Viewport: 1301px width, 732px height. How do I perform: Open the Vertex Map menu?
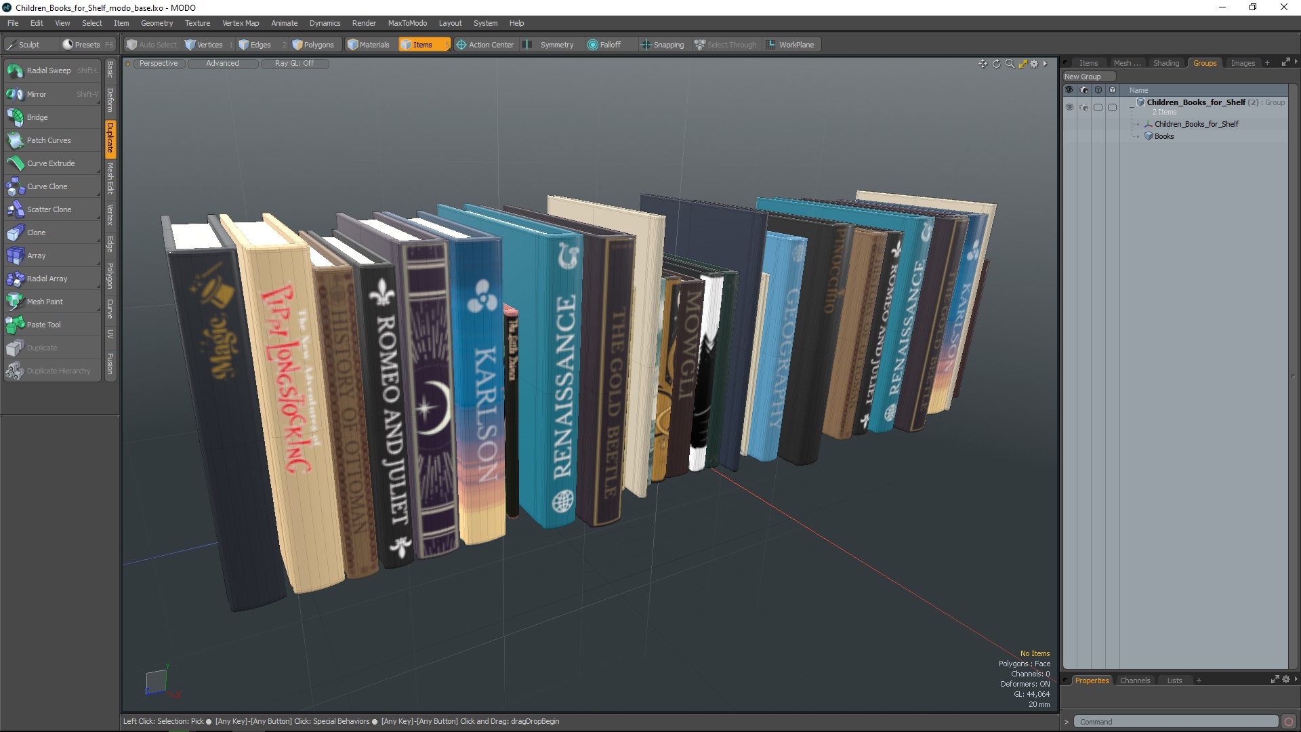(241, 23)
